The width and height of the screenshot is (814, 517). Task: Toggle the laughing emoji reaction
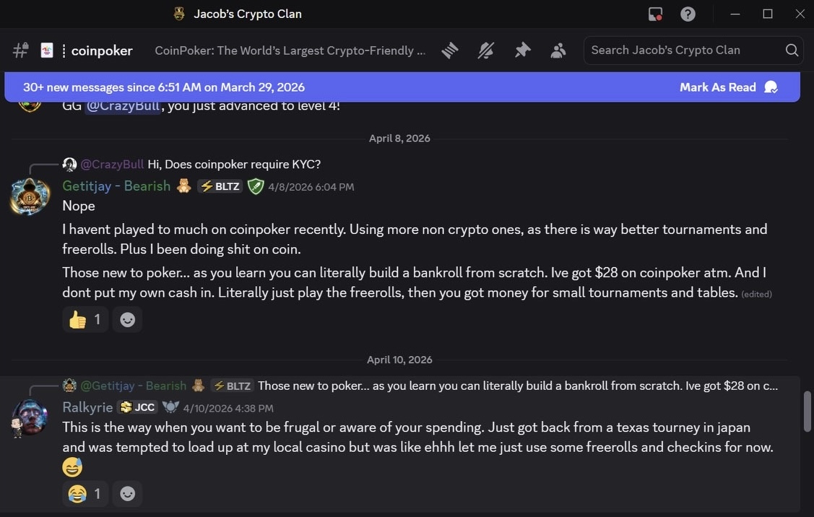85,494
